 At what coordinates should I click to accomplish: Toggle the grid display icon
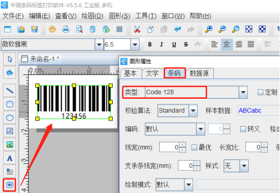click(x=119, y=29)
